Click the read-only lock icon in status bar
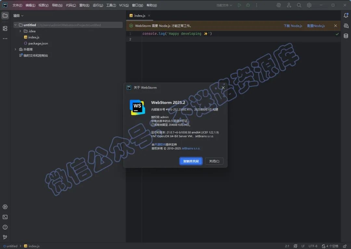Image resolution: width=351 pixels, height=249 pixels. pyautogui.click(x=345, y=246)
